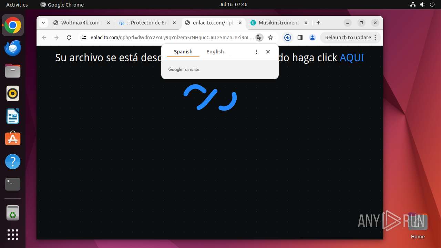Image resolution: width=441 pixels, height=248 pixels.
Task: Bookmark this page with the star icon
Action: [270, 38]
